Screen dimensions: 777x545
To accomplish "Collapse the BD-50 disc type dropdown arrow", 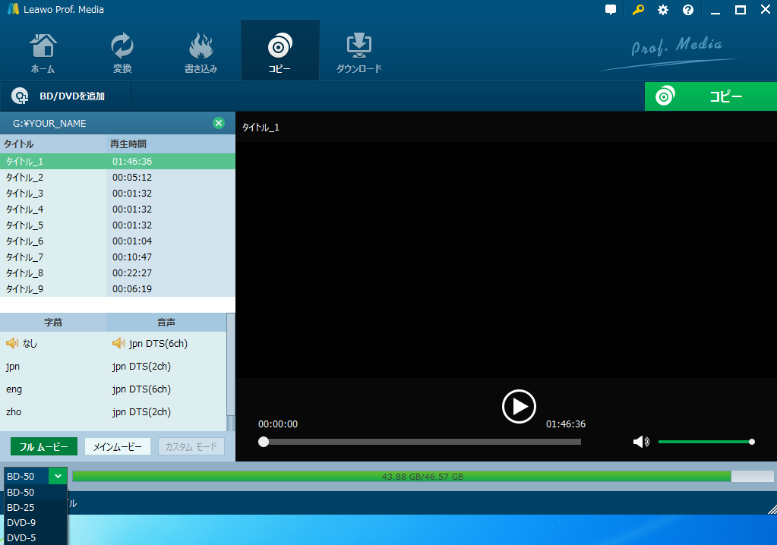I will tap(58, 476).
